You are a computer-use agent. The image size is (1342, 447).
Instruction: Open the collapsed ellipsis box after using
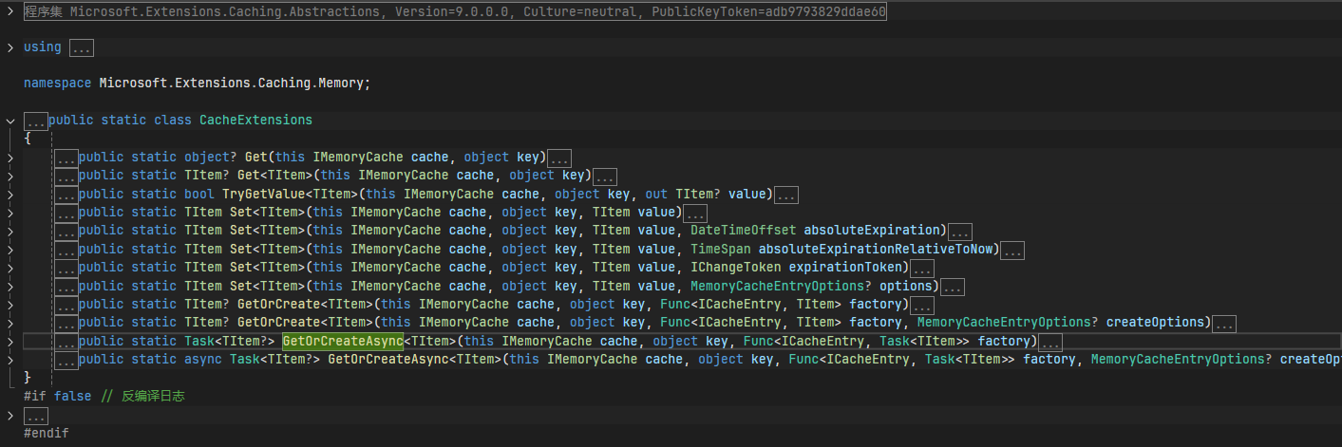(x=82, y=47)
